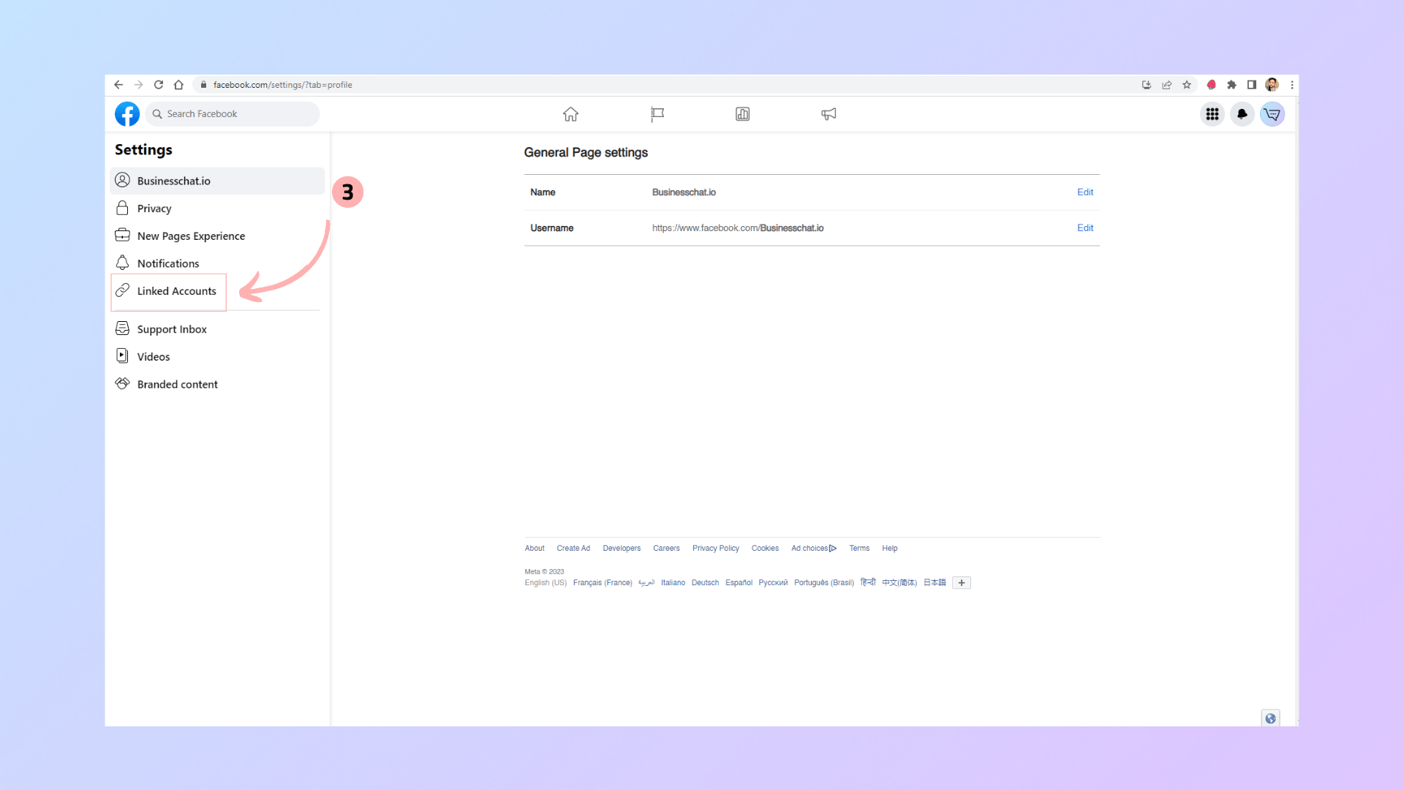Switch language to Español
Viewport: 1404px width, 790px height.
pos(739,583)
